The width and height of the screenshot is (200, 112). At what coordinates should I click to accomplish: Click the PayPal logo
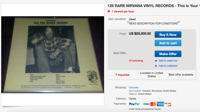134,104
